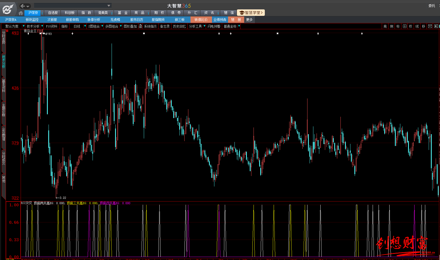Open the 普通坐标 dropdown arrow
The width and height of the screenshot is (440, 260).
coord(239,26)
